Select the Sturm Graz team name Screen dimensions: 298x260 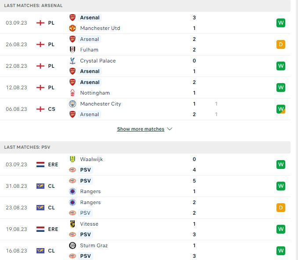click(x=94, y=245)
